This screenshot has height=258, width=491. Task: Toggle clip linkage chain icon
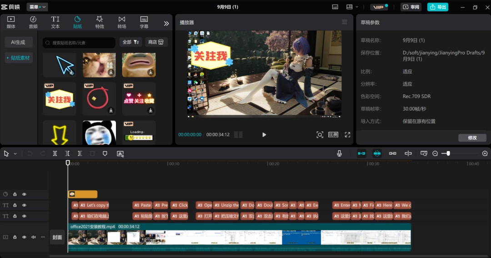(393, 153)
